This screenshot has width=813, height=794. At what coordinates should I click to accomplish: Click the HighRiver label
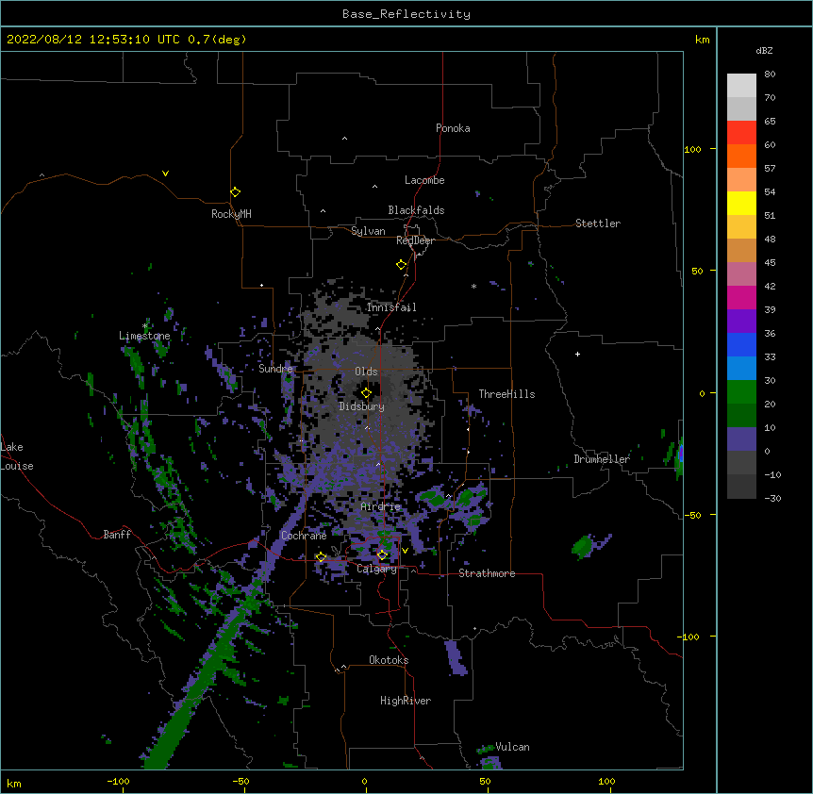[x=406, y=701]
